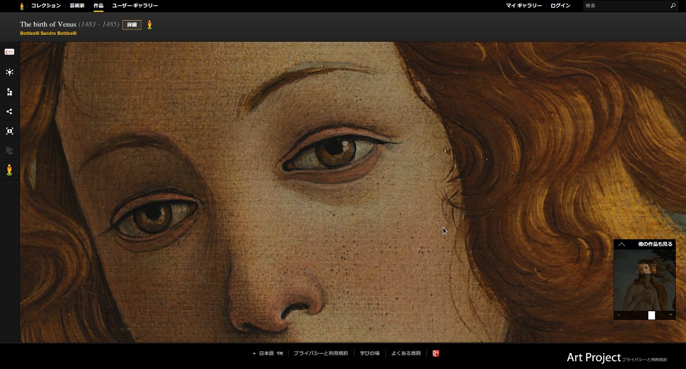
Task: Open ユーザー ギャラリー (User Galleries)
Action: 135,6
